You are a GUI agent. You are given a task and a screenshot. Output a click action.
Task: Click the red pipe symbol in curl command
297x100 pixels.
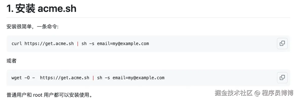pos(78,44)
